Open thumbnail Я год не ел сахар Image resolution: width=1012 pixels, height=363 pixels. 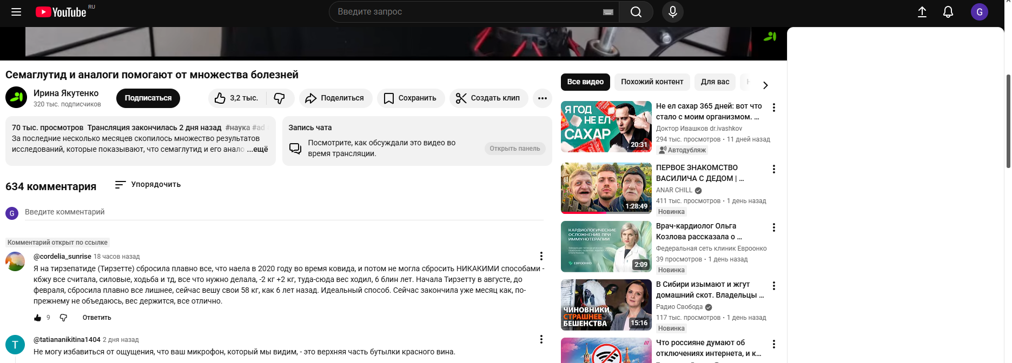click(606, 126)
